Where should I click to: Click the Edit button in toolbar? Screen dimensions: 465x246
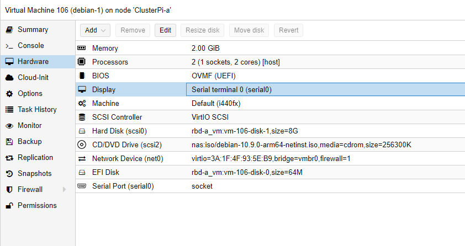pos(165,30)
